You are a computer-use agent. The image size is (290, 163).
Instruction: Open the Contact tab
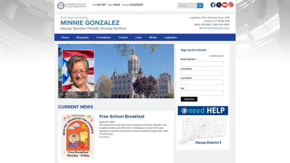(123, 37)
